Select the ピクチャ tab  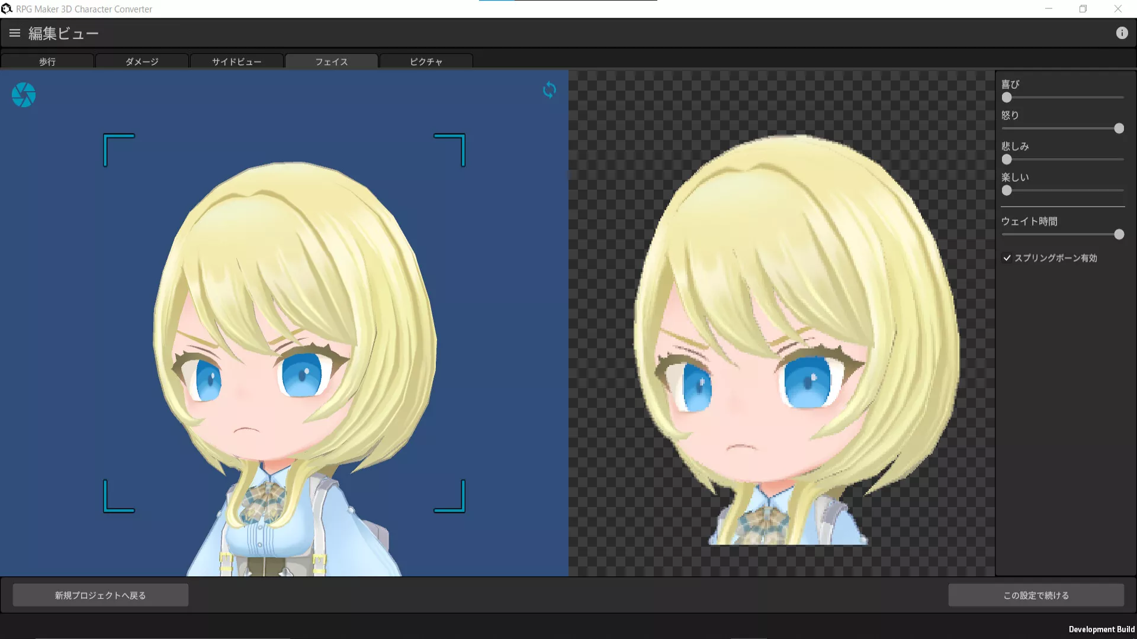[426, 62]
